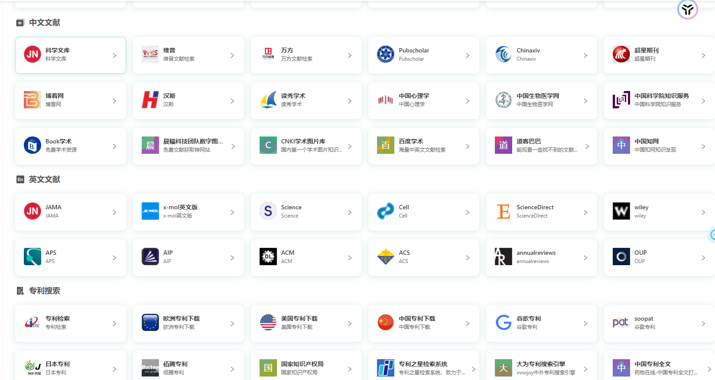Click the 超星期刊 red icon
Image resolution: width=715 pixels, height=380 pixels.
point(621,55)
